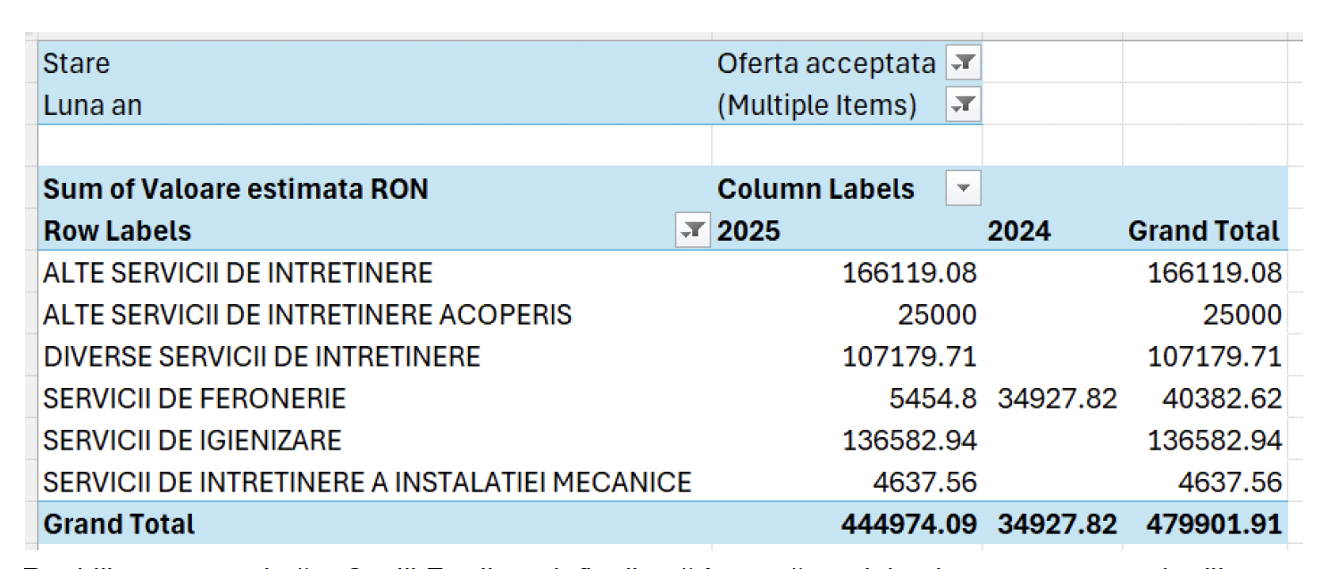The width and height of the screenshot is (1329, 569).
Task: Click the 'Sum of Valoare estimata RON' cell
Action: coord(236,189)
